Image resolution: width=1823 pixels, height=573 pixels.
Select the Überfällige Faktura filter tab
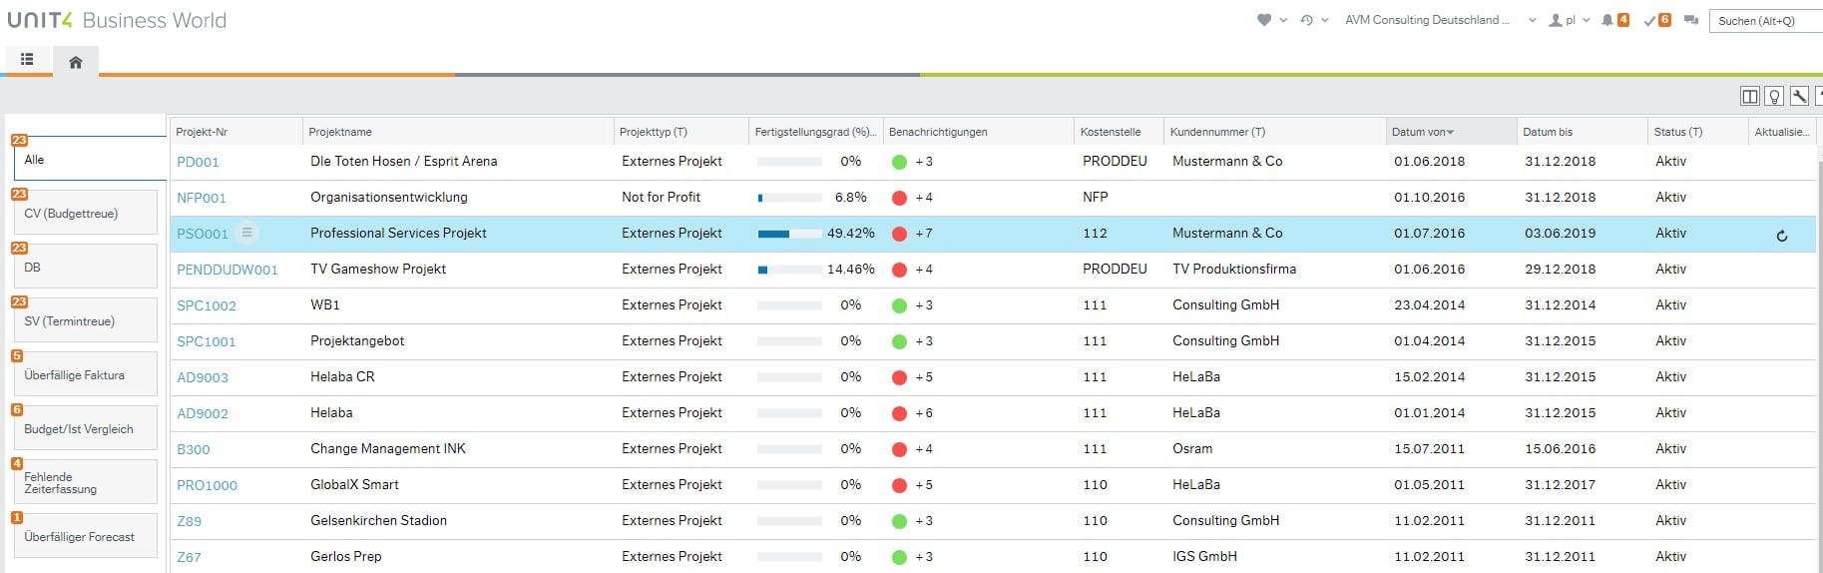[x=85, y=375]
